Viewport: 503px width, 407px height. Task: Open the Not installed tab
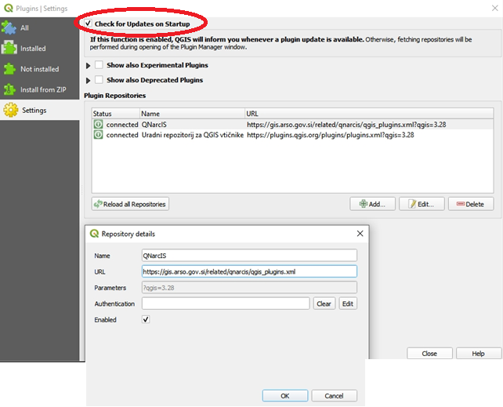click(x=39, y=69)
